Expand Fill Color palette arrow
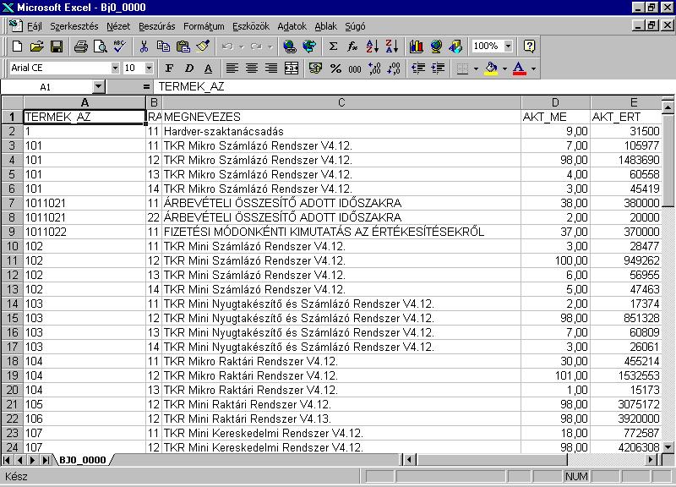 pyautogui.click(x=504, y=68)
